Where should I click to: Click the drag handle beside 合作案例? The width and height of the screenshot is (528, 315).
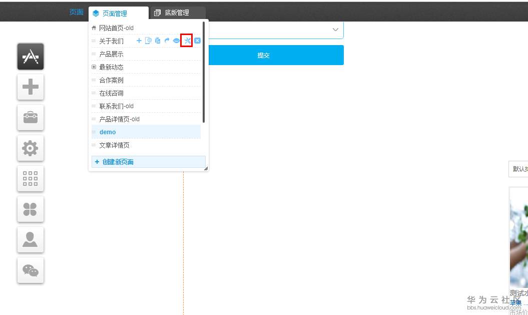94,80
